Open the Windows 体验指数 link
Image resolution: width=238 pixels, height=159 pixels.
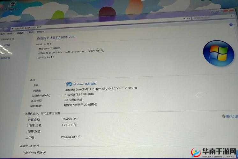tap(84, 84)
